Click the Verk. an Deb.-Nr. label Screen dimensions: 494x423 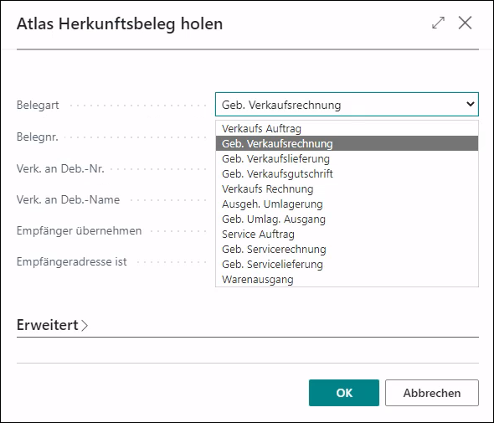pos(60,168)
